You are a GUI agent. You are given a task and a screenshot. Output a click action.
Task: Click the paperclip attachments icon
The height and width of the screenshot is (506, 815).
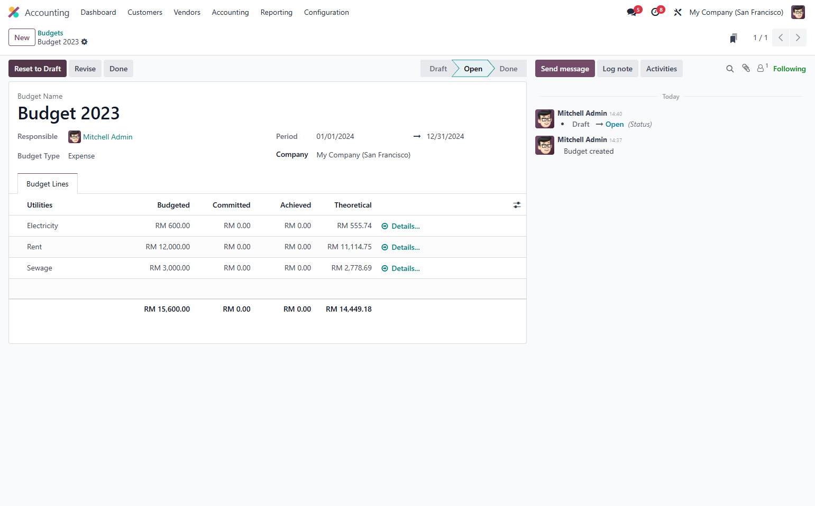pyautogui.click(x=746, y=68)
